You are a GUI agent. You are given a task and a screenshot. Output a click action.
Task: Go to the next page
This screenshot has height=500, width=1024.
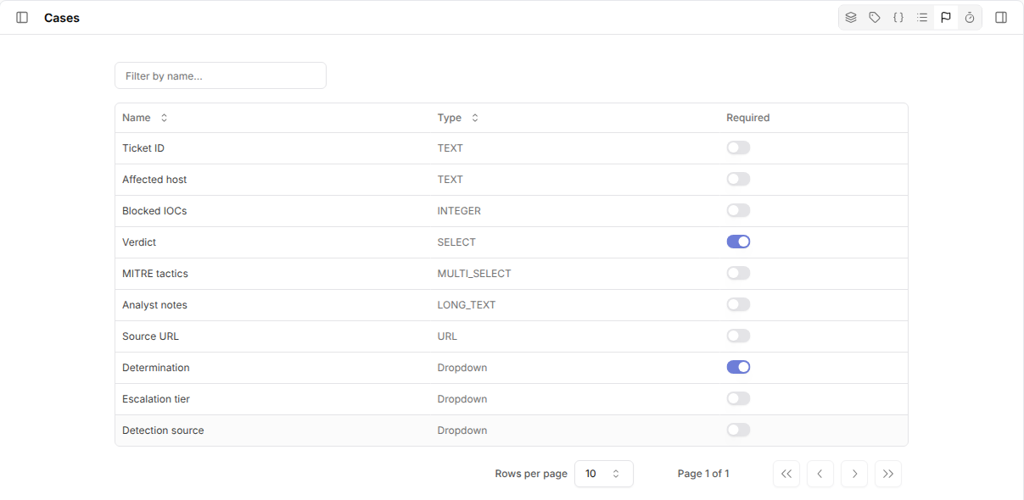(854, 474)
